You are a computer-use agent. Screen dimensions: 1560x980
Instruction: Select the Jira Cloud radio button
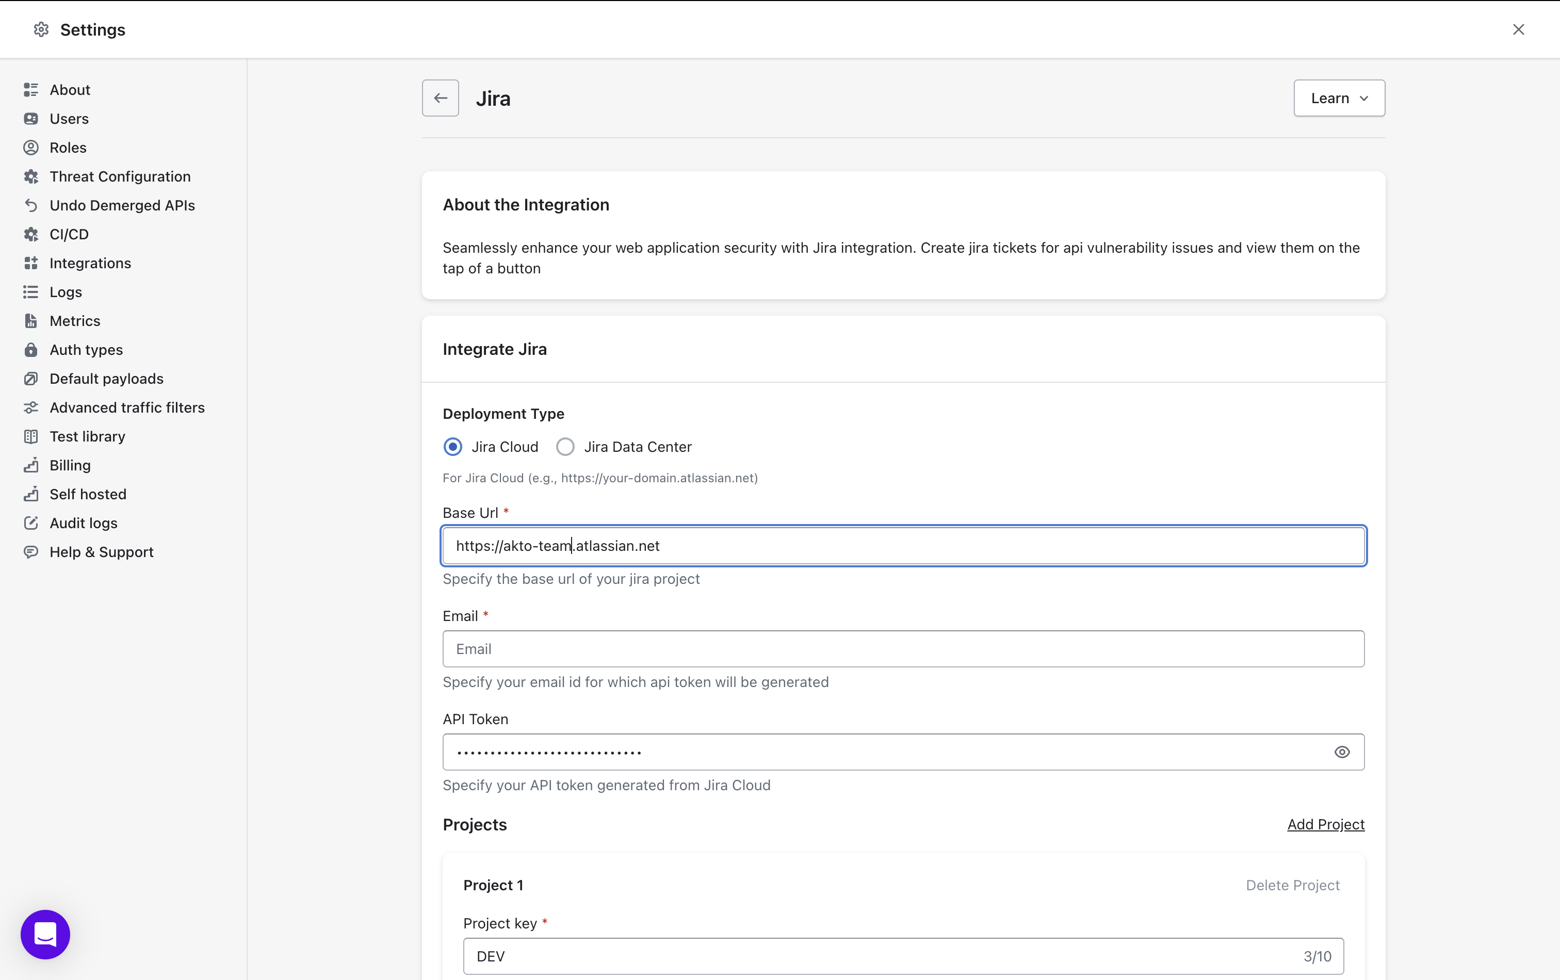tap(453, 447)
